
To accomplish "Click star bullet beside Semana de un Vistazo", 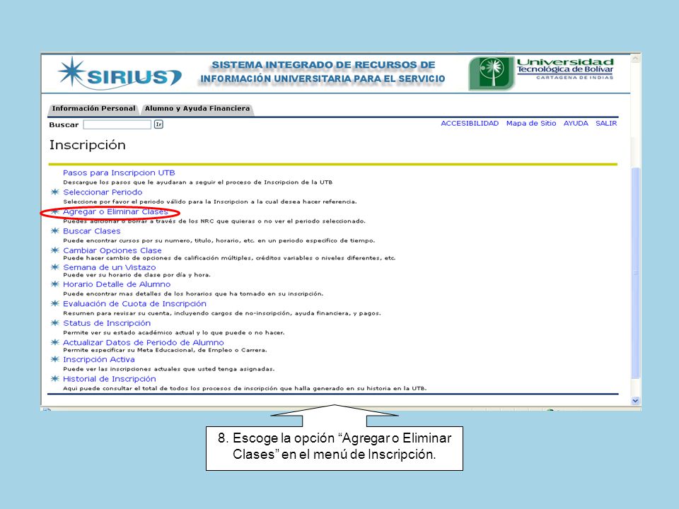I will pos(55,267).
